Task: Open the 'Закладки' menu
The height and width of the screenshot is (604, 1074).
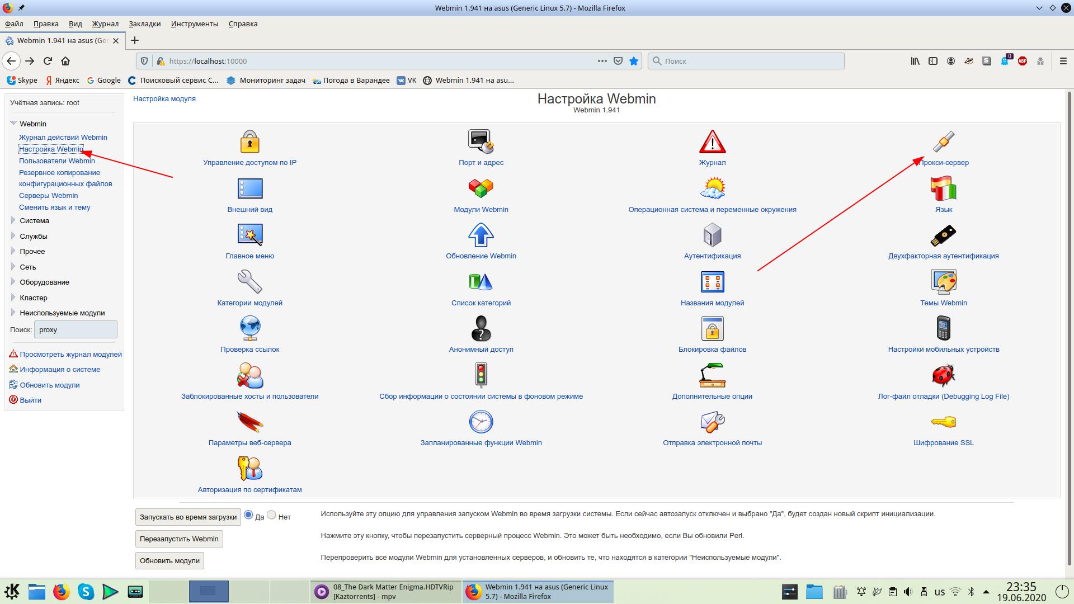Action: coord(144,23)
